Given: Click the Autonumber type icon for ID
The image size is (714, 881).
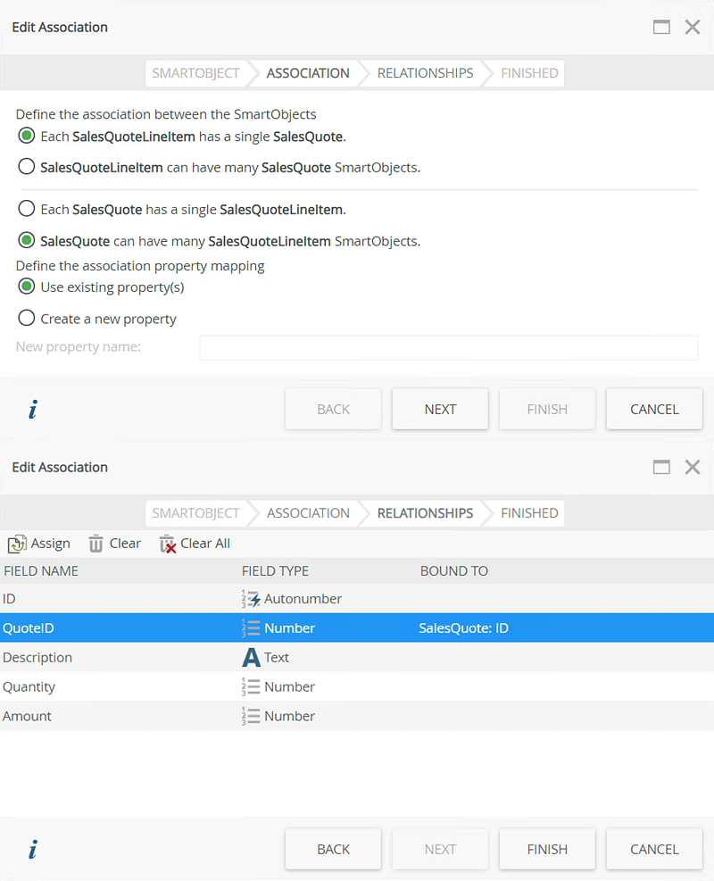Looking at the screenshot, I should click(x=251, y=599).
